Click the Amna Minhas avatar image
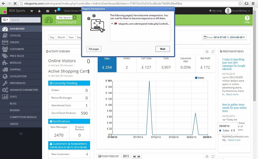Image resolution: width=258 pixels, height=159 pixels. [x=228, y=11]
